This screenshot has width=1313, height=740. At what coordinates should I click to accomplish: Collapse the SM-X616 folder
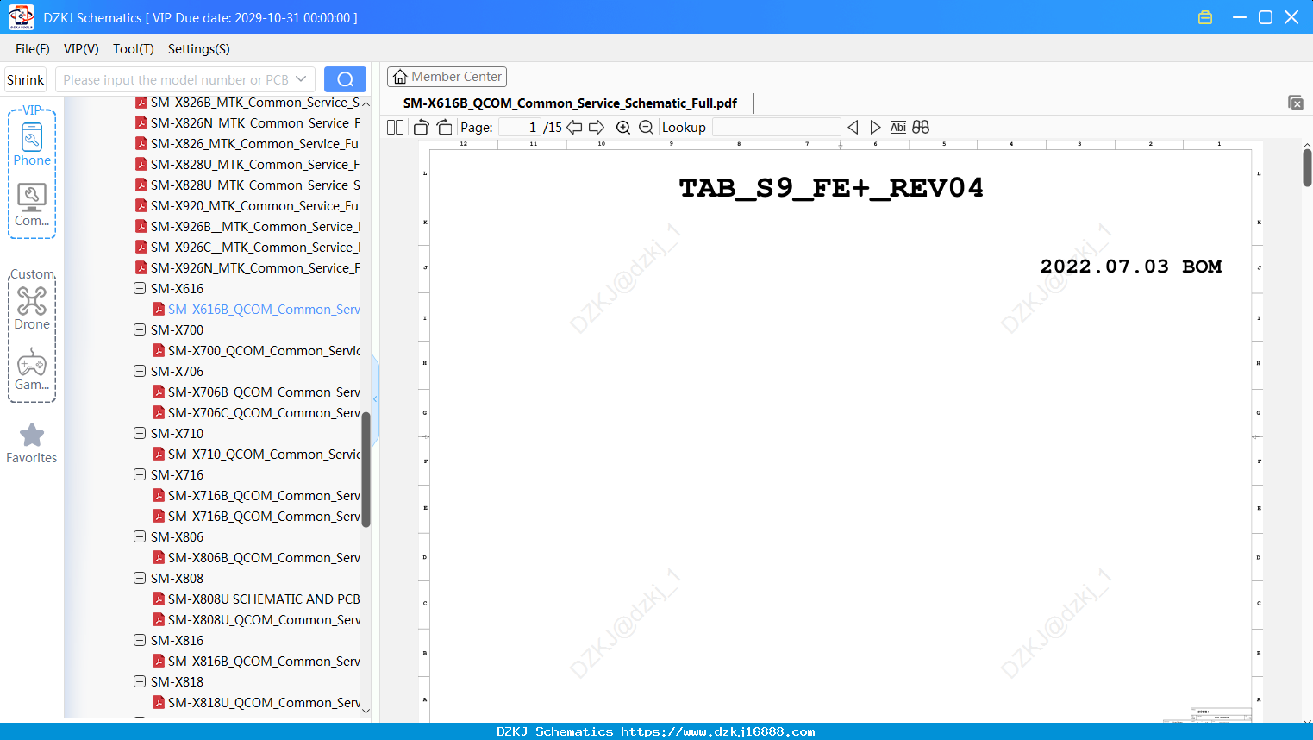tap(140, 289)
